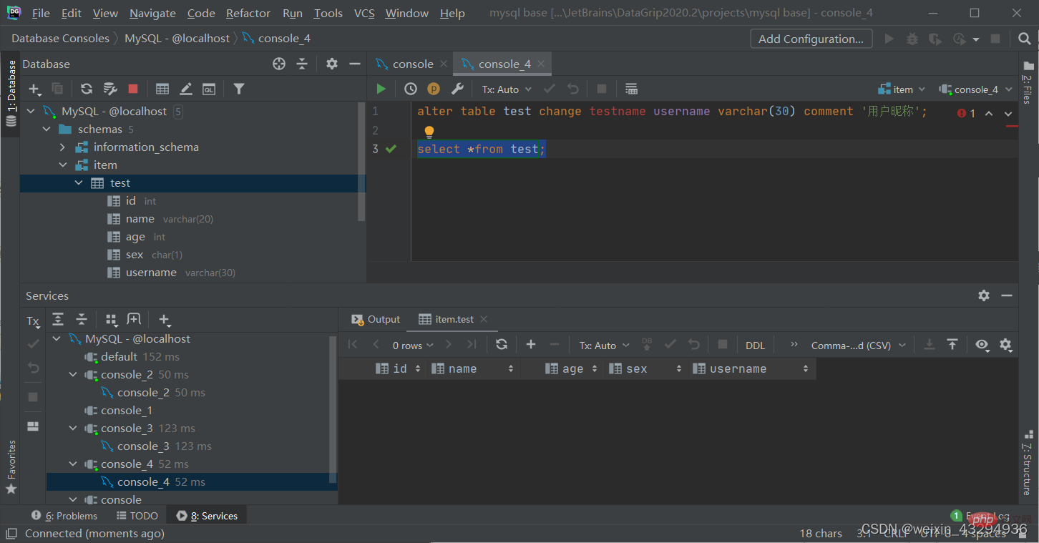Open the TODO tool window
Screen dimensions: 1039x543
point(137,516)
